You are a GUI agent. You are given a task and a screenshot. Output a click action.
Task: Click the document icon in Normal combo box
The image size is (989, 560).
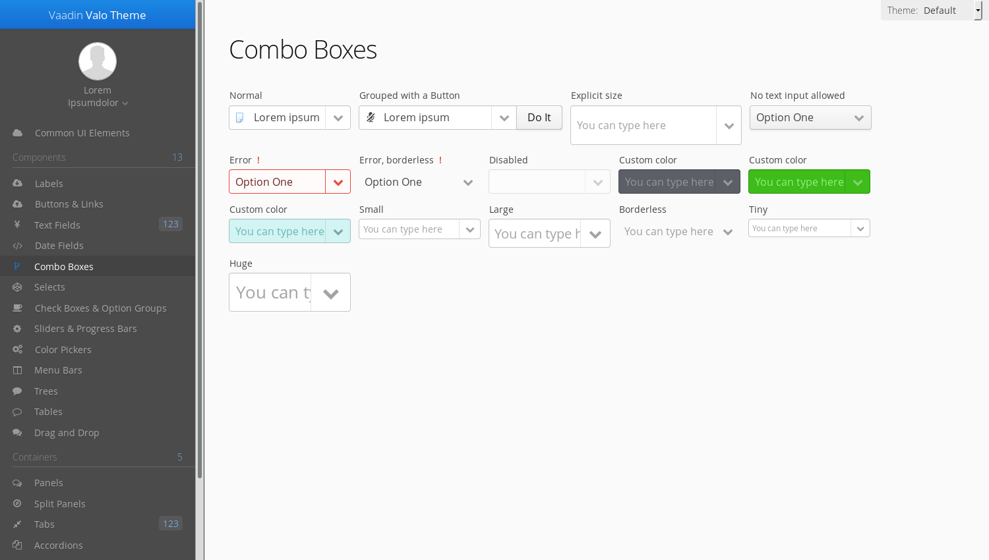240,117
